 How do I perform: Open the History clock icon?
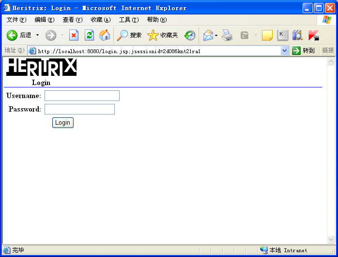tap(190, 35)
